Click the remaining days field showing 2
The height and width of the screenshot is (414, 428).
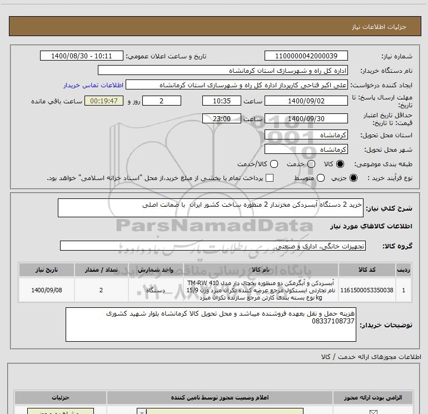pos(162,101)
